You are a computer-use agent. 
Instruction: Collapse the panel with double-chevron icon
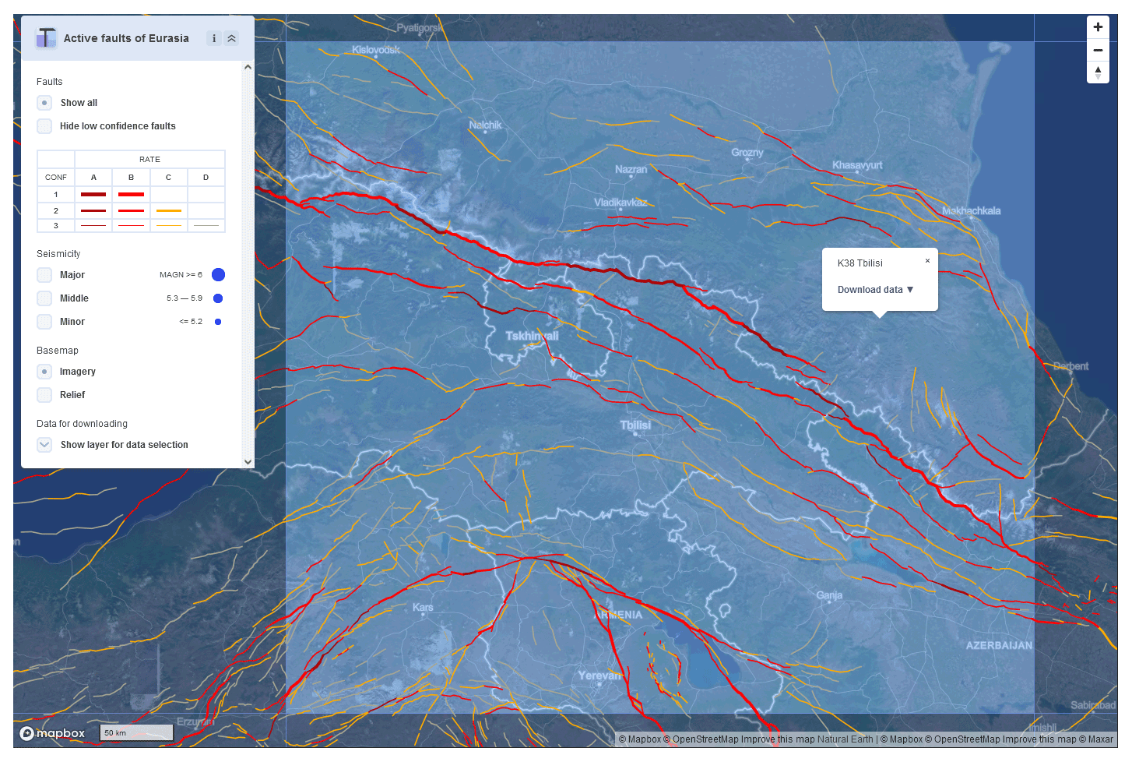click(231, 38)
